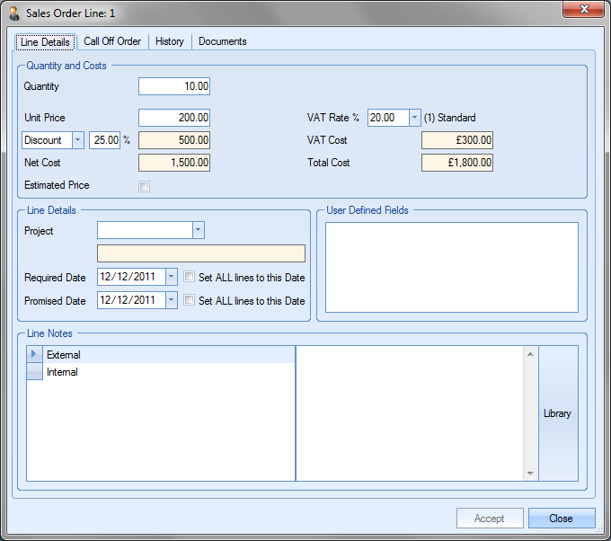Enable Set ALL lines for Promised Date
Screen dimensions: 611x541
pyautogui.click(x=189, y=301)
